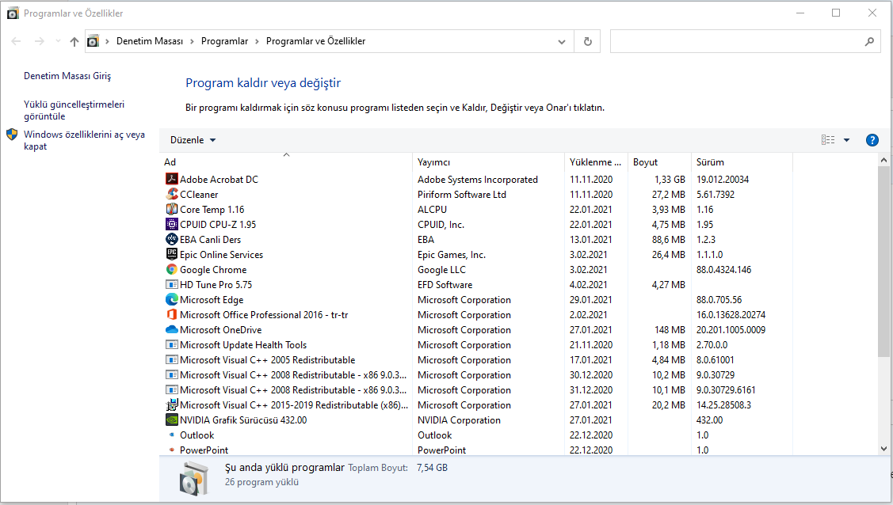
Task: Select the NVIDIA Grafik Sürücüsü icon
Action: coord(171,420)
